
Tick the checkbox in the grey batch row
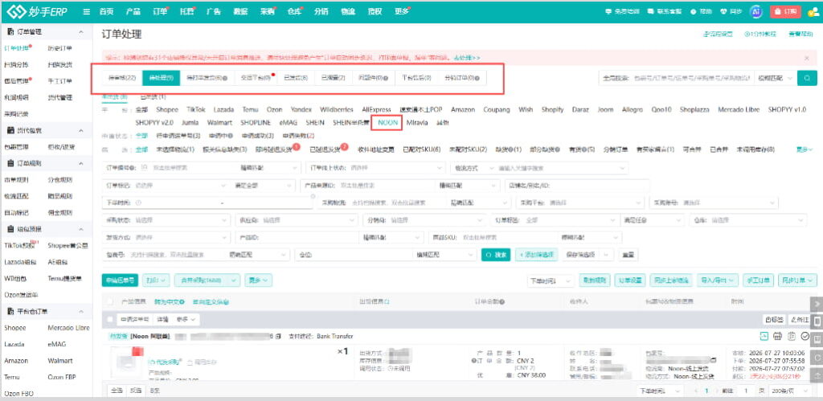click(x=109, y=319)
